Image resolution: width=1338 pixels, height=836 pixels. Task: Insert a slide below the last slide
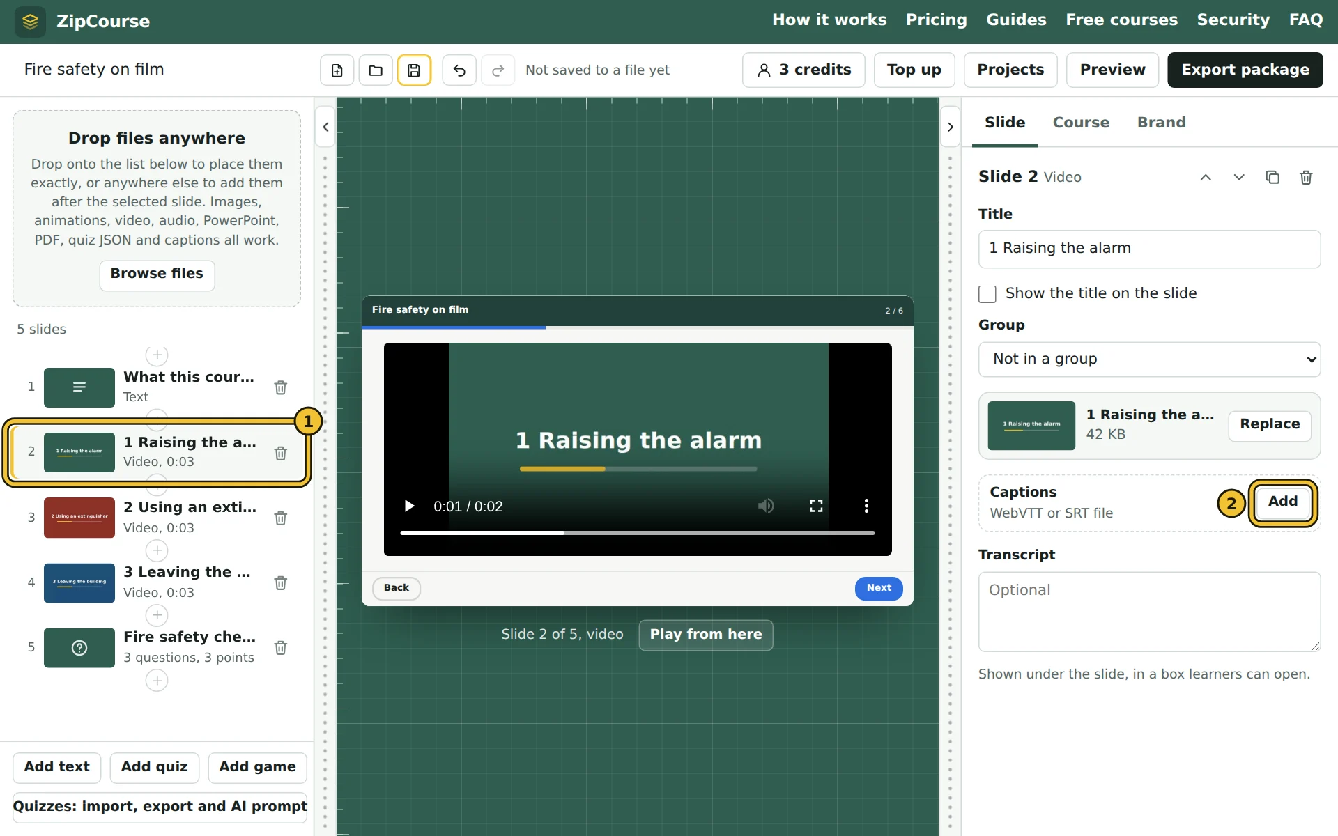157,681
